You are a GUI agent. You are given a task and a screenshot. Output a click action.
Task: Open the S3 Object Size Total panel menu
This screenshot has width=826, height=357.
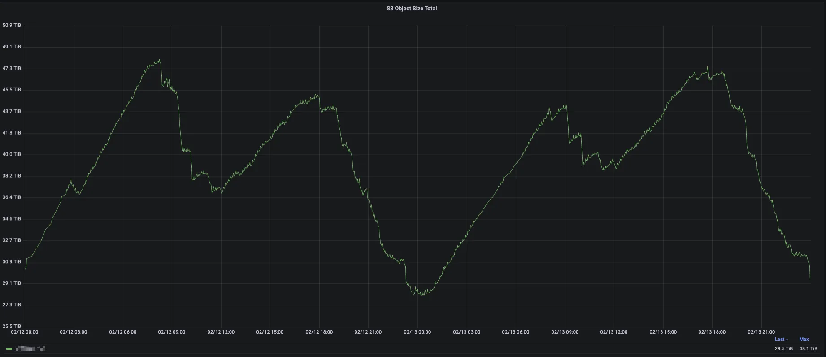click(412, 9)
